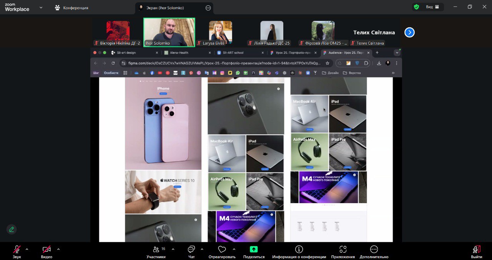Open options on Экран (Ihor Solomko) tab

pyautogui.click(x=208, y=8)
